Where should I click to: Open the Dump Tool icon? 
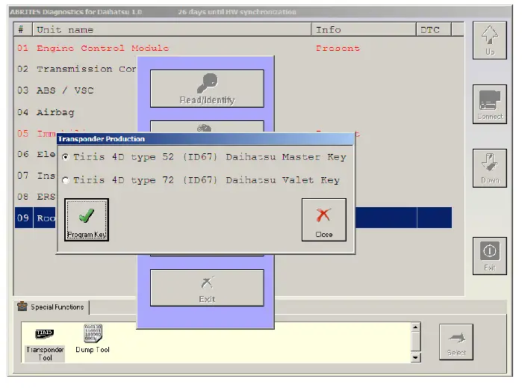pyautogui.click(x=93, y=339)
